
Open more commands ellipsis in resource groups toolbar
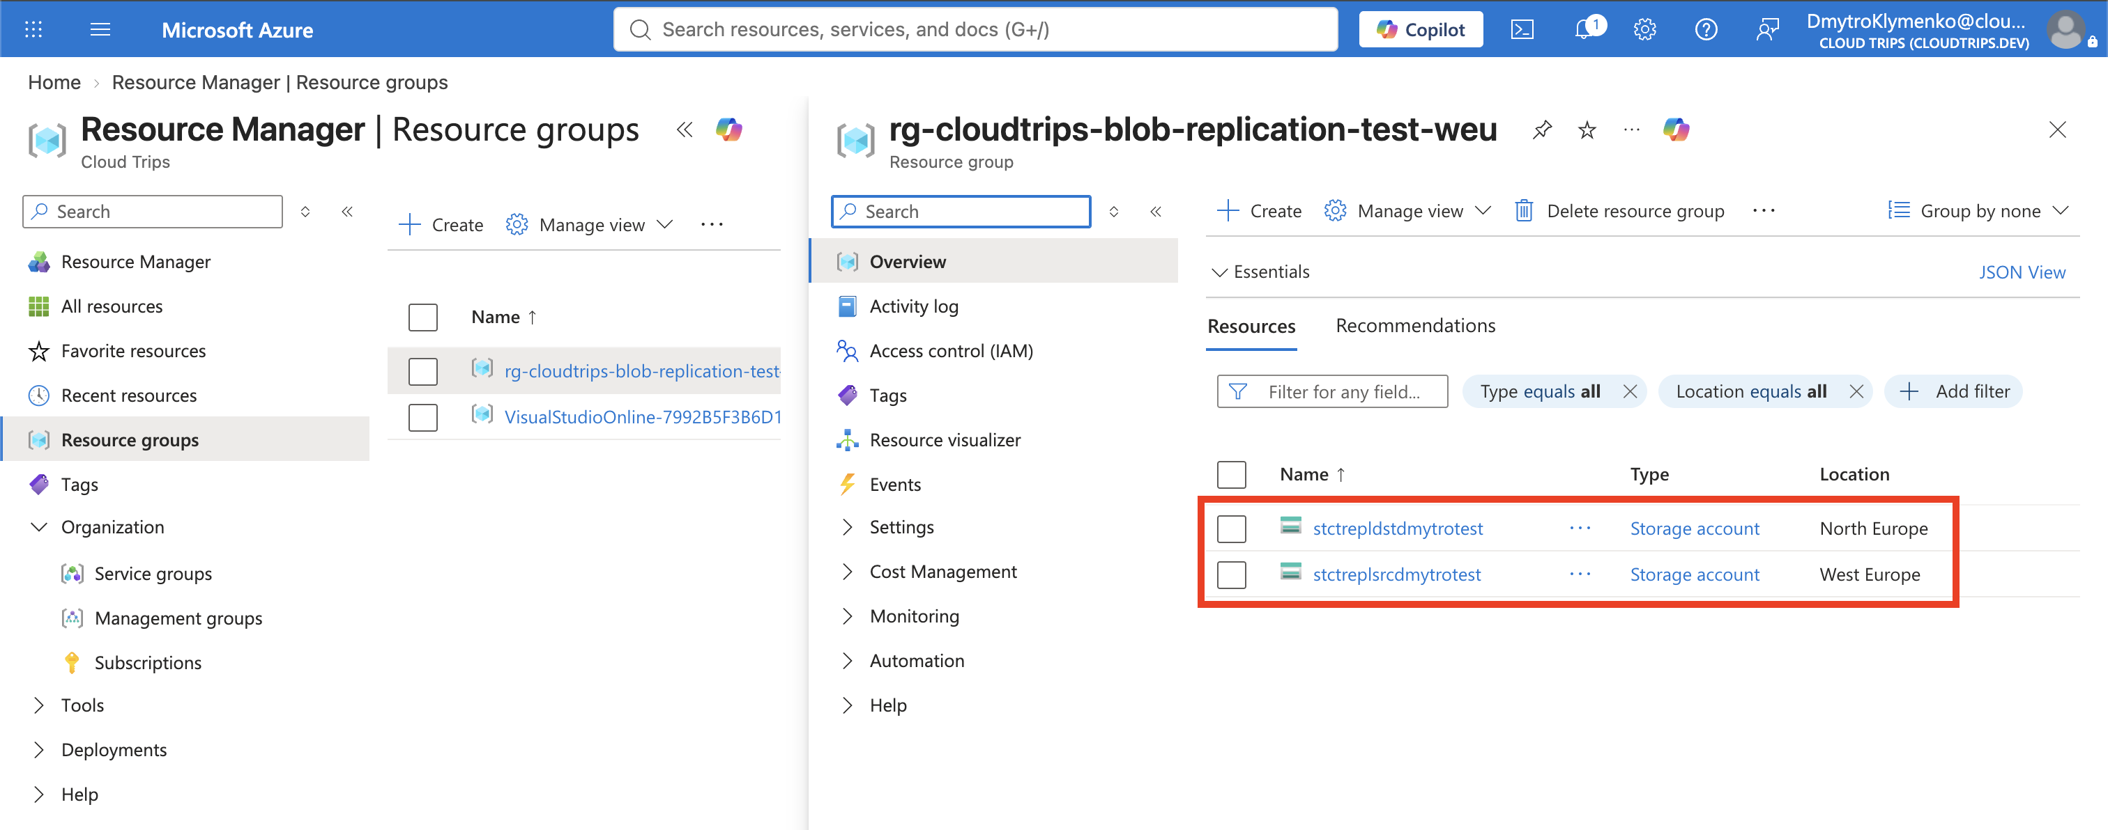(712, 224)
